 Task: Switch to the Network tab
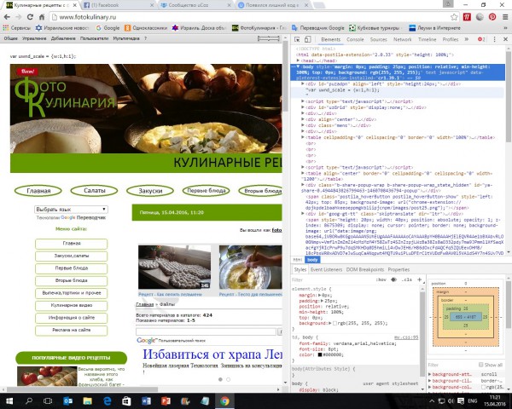(402, 39)
